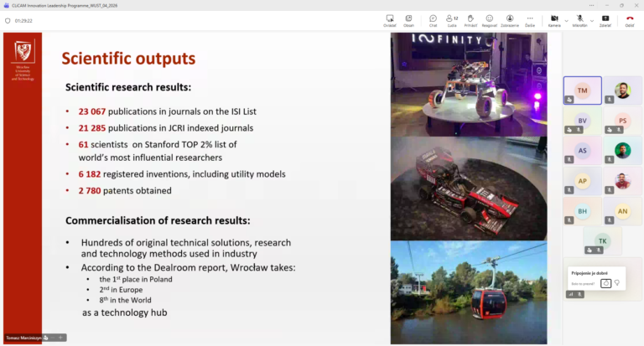Zoom in shared content with plus button
The width and height of the screenshot is (644, 346).
60,338
